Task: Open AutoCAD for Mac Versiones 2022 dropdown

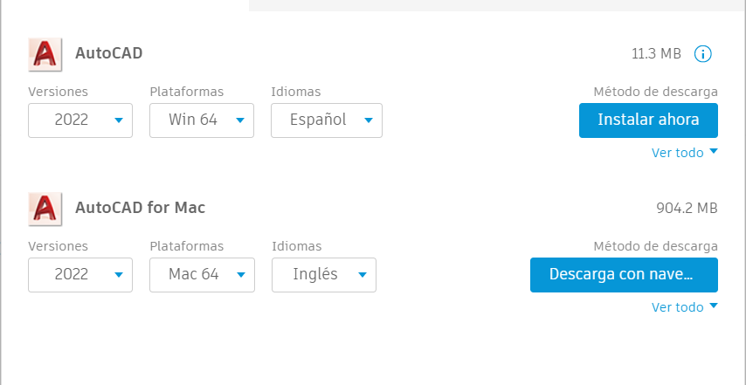Action: pyautogui.click(x=80, y=275)
